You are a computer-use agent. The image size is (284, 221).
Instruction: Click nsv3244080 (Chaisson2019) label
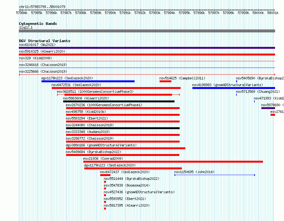[90, 125]
